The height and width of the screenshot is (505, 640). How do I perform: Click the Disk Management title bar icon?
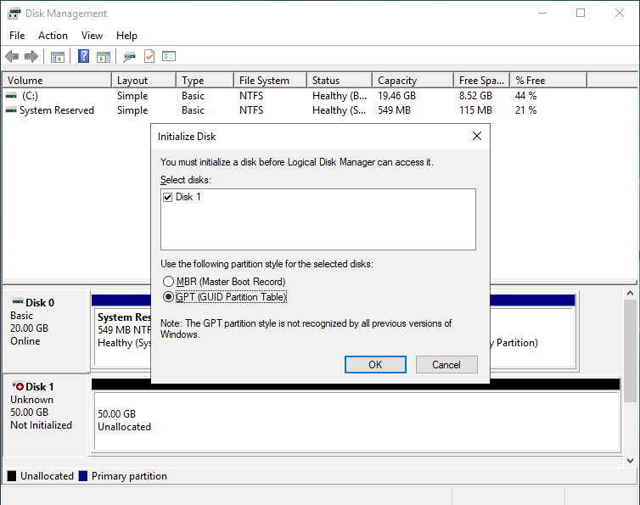click(x=14, y=14)
